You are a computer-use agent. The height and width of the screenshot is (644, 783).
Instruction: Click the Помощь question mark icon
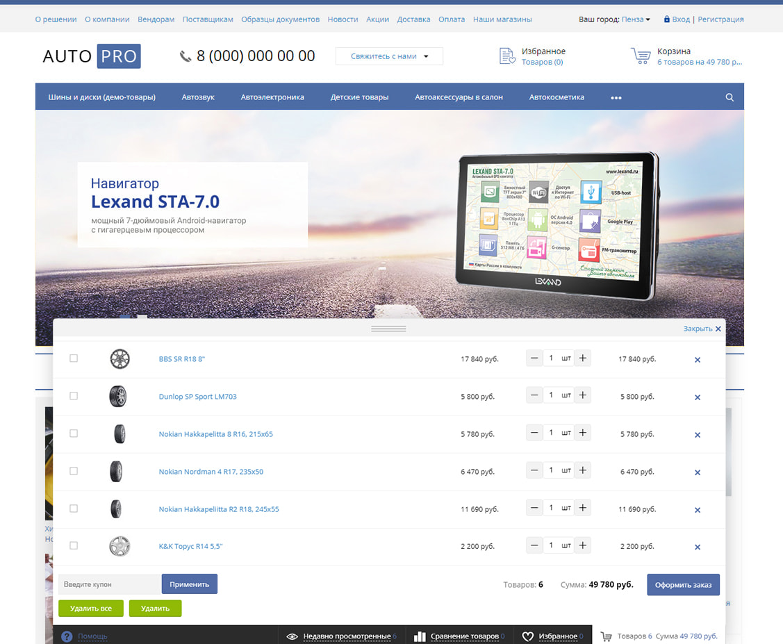pyautogui.click(x=67, y=636)
